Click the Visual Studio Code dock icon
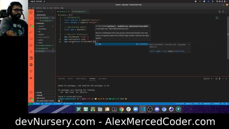 tap(143, 109)
